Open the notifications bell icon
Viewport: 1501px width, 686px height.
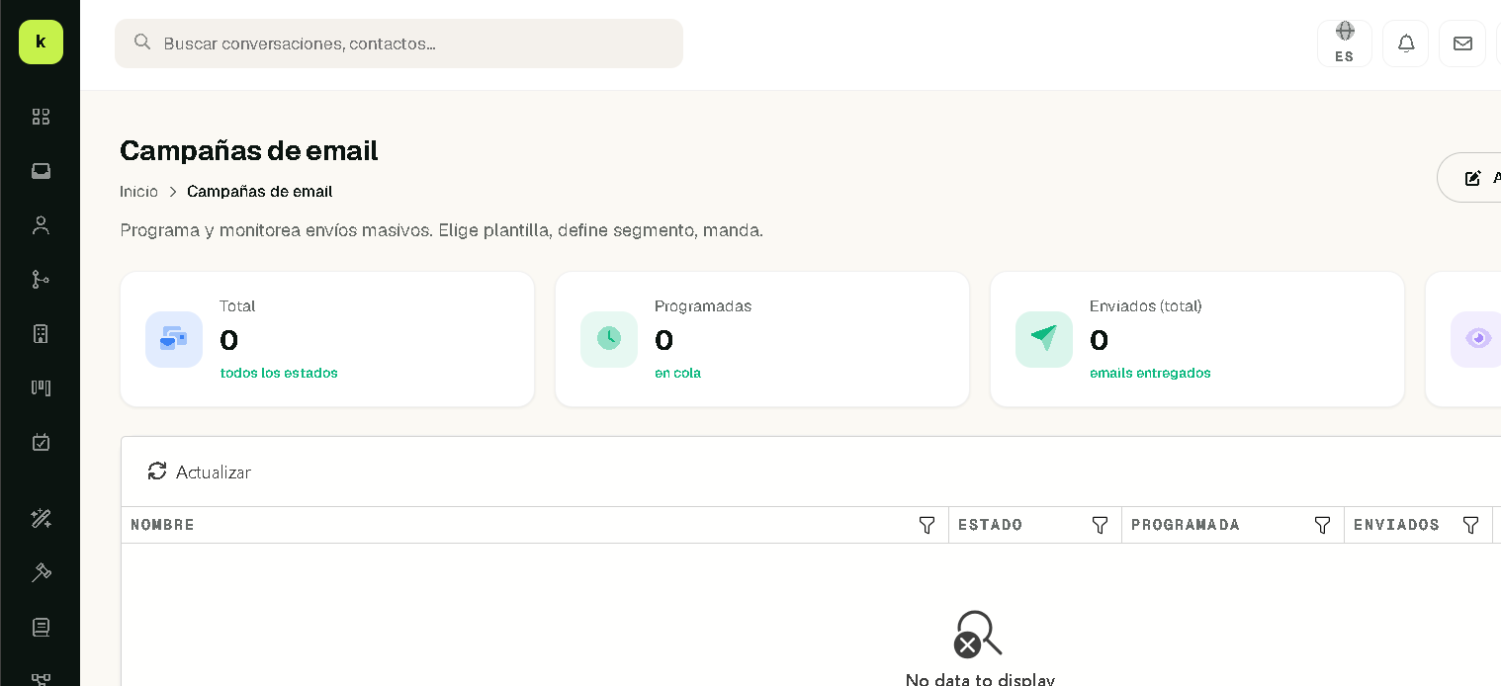tap(1405, 43)
